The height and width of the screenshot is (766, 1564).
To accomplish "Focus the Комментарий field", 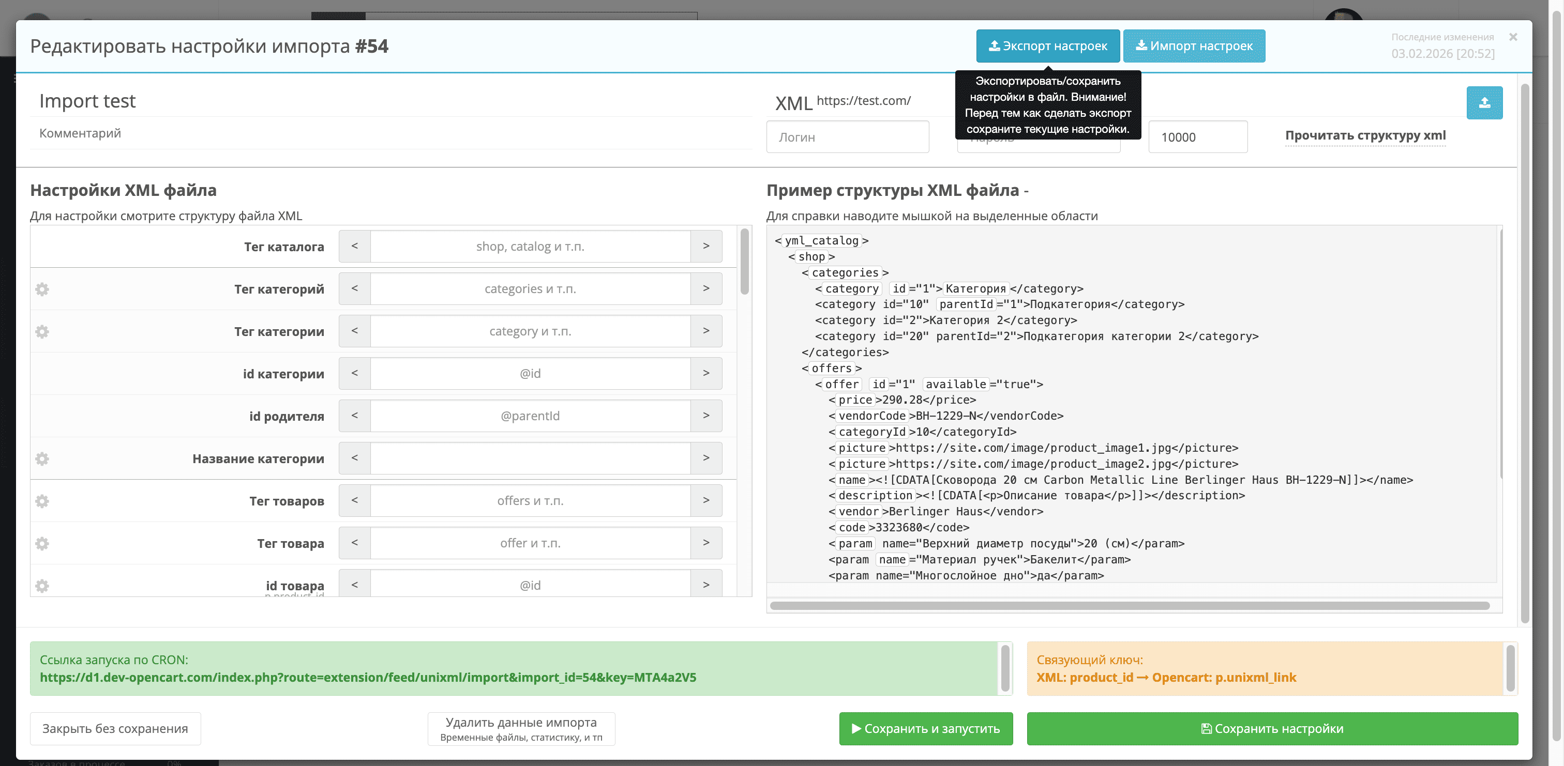I will point(392,133).
